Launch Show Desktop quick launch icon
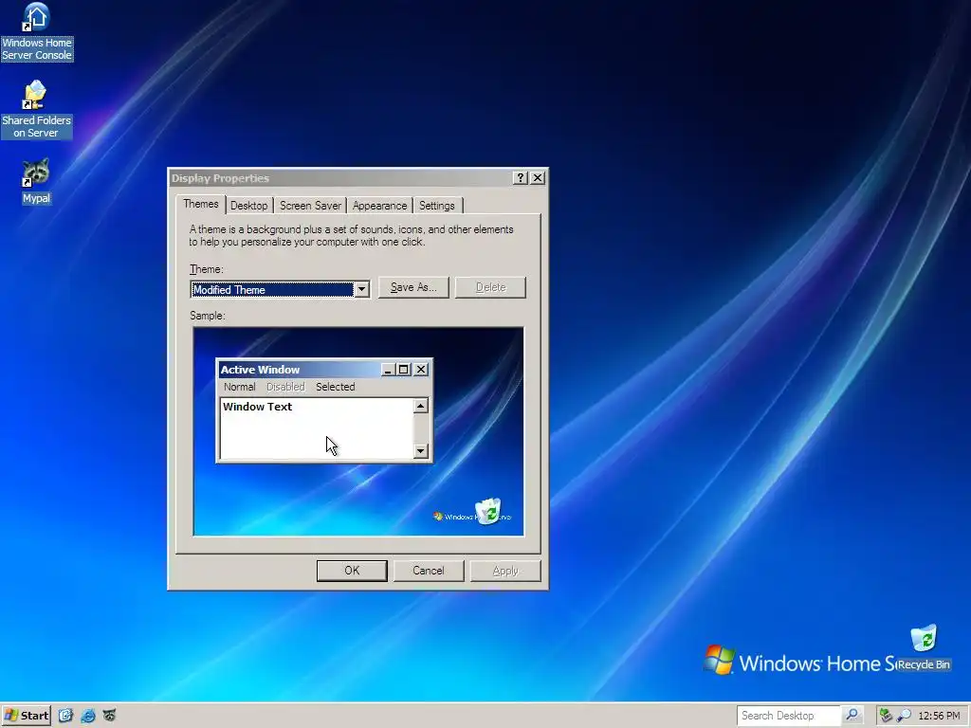This screenshot has height=728, width=971. tap(65, 716)
